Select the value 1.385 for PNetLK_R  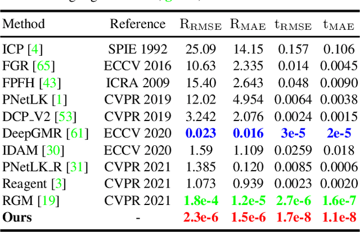[x=201, y=167]
